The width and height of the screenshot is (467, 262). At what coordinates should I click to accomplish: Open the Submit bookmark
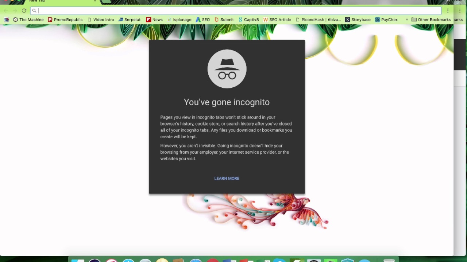(x=224, y=20)
